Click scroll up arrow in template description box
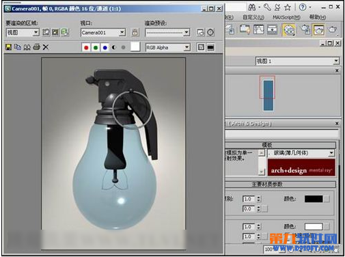This screenshot has height=257, width=345. pyautogui.click(x=262, y=152)
